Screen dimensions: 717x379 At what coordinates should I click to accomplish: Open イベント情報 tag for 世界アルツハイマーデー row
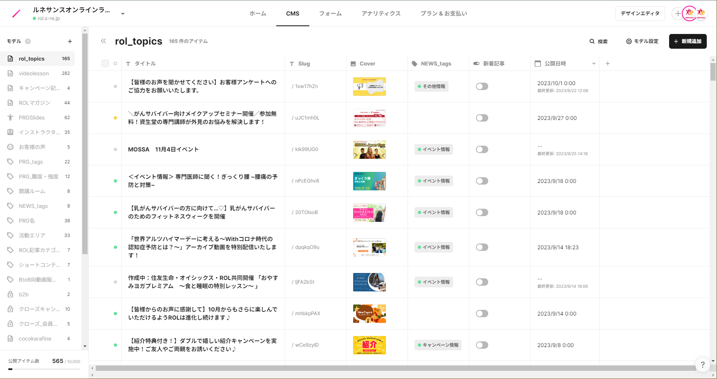point(434,247)
